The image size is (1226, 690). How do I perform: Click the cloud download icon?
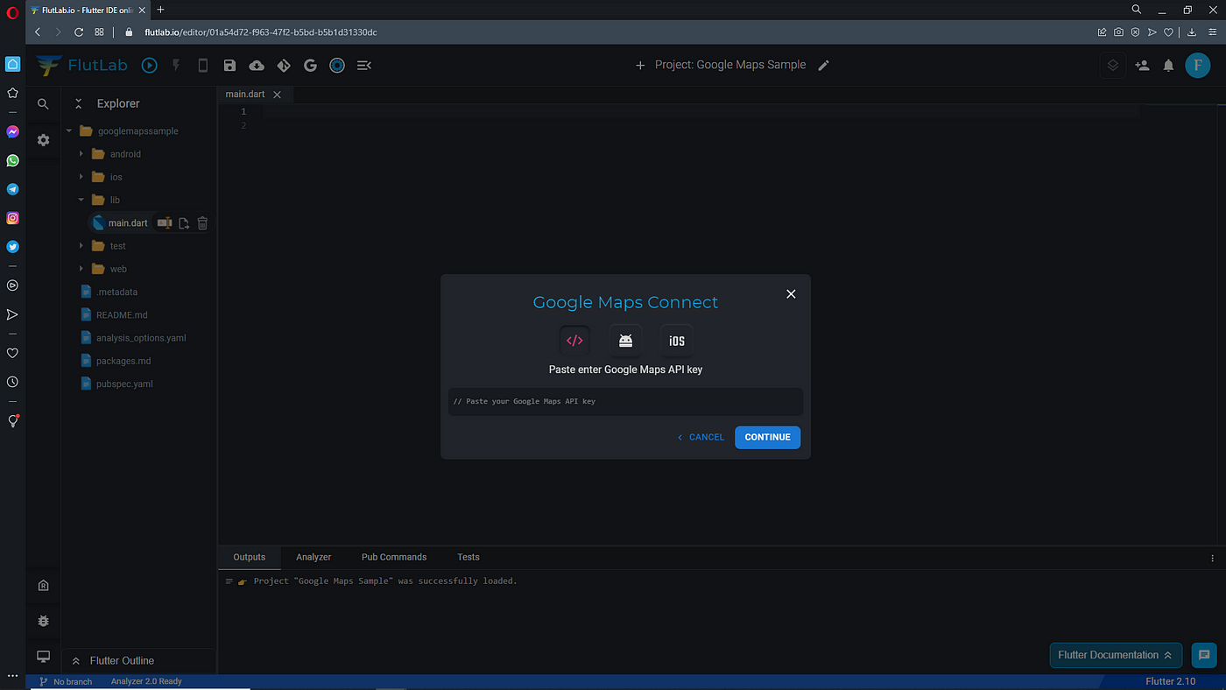click(x=257, y=65)
